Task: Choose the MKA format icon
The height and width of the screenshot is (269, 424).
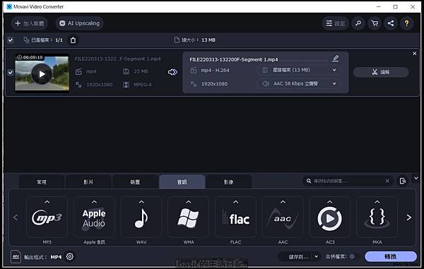Action: tap(377, 217)
